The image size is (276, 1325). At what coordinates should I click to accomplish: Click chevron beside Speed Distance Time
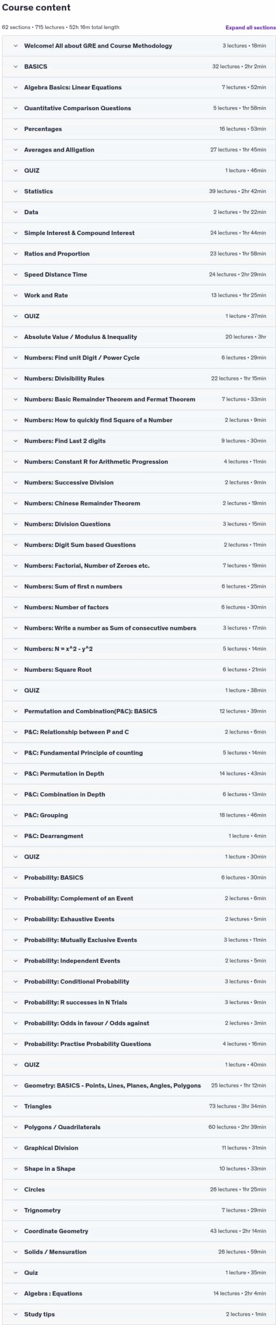(x=16, y=274)
